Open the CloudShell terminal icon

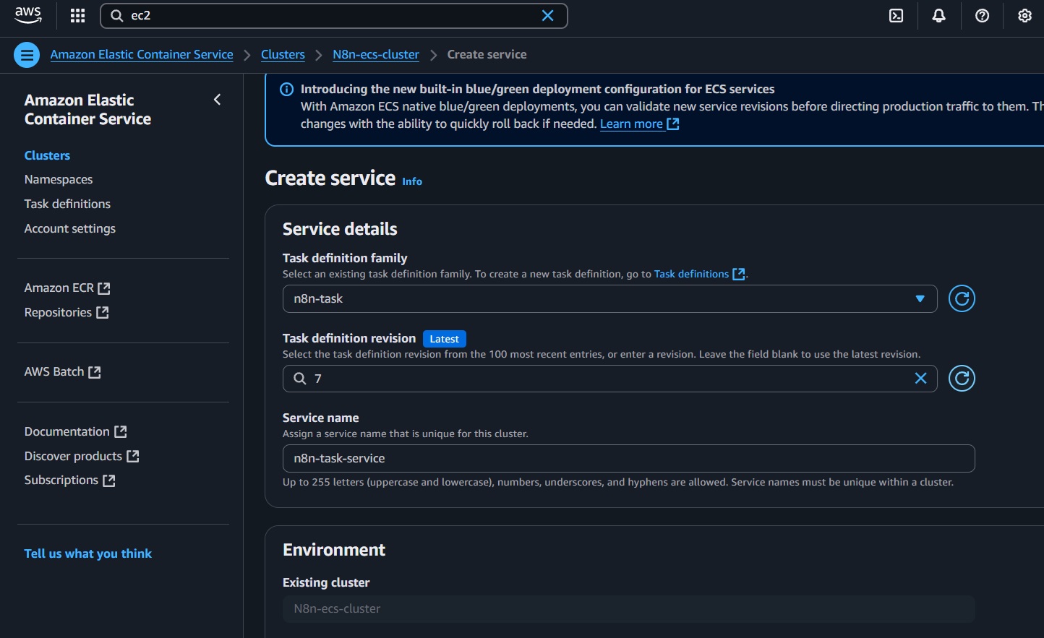coord(896,15)
